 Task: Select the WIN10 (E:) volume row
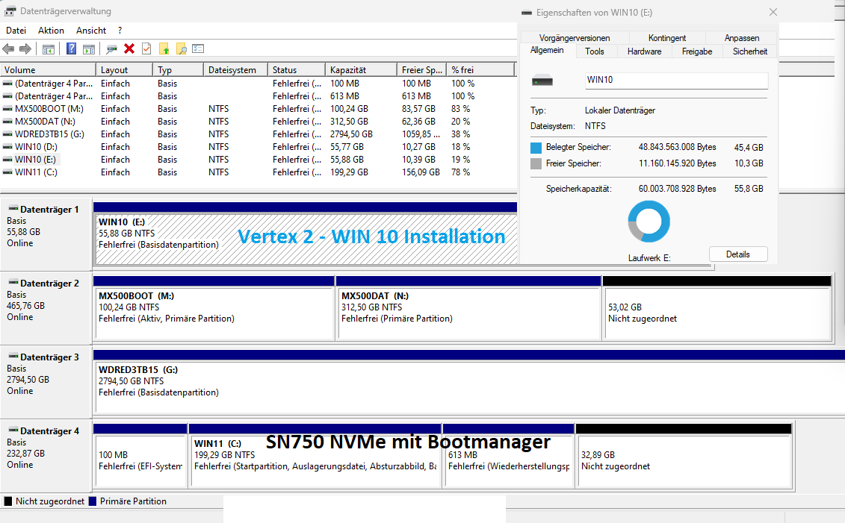point(259,160)
